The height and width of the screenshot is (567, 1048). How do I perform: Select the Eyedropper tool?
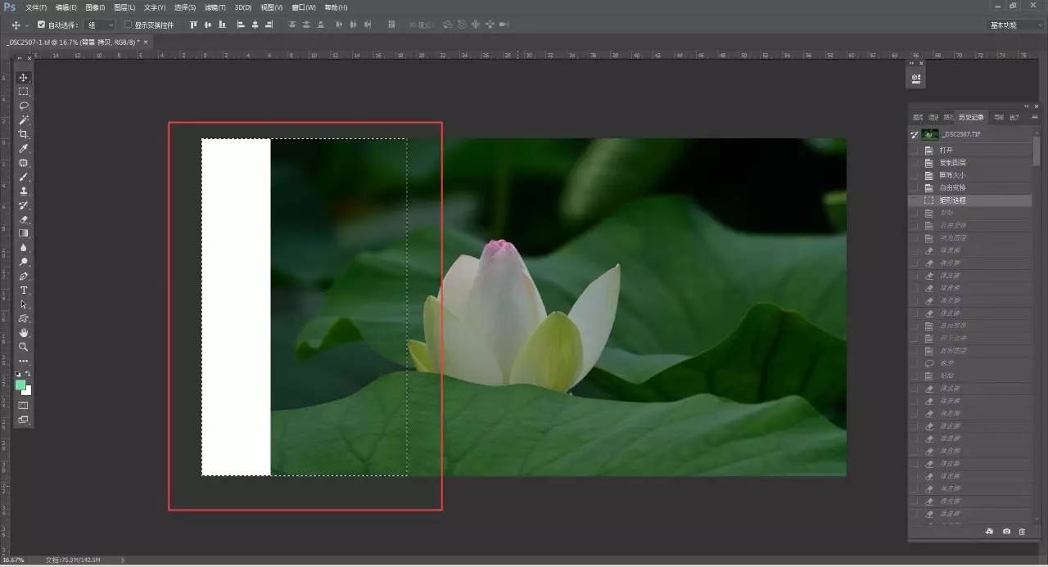24,148
